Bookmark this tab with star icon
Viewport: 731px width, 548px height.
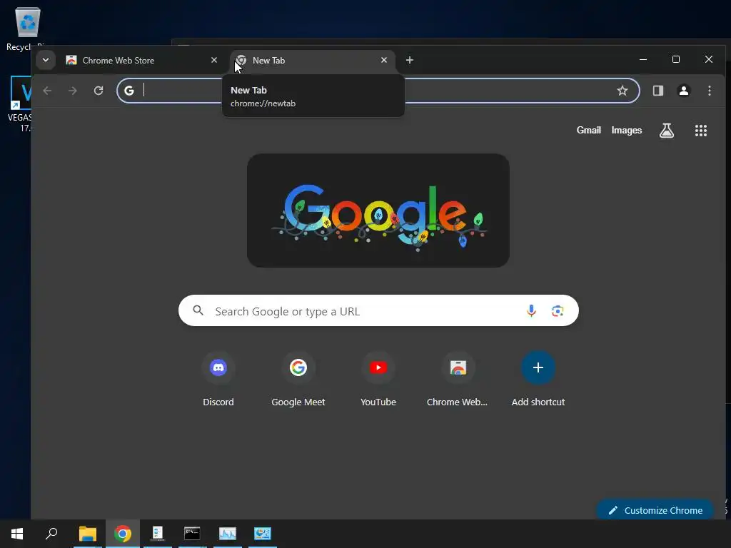[x=622, y=91]
